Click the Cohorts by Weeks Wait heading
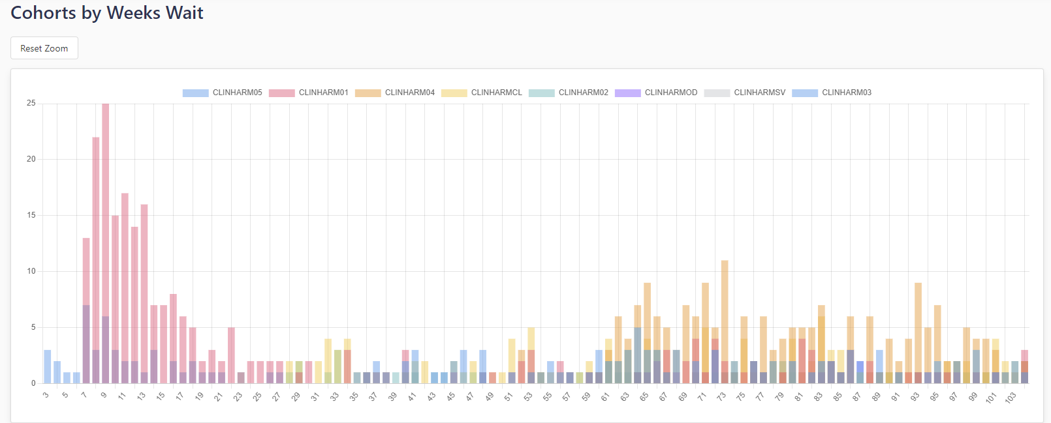 point(107,13)
